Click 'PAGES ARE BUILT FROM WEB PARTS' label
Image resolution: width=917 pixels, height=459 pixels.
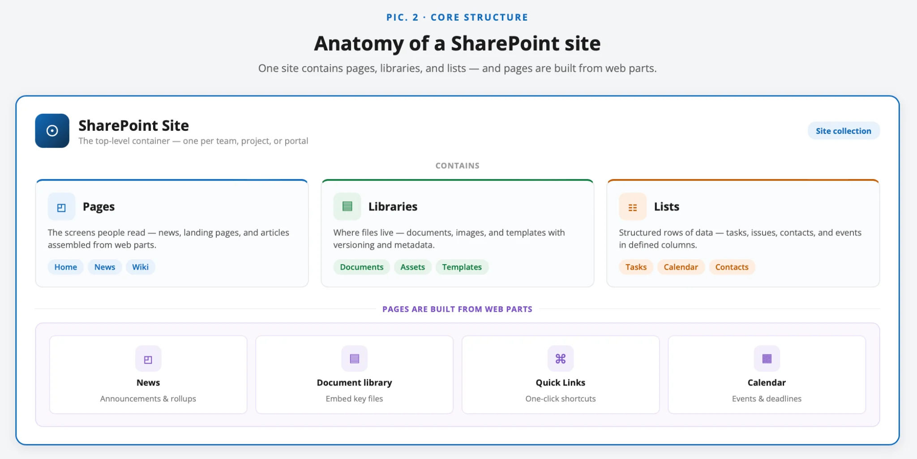click(457, 309)
